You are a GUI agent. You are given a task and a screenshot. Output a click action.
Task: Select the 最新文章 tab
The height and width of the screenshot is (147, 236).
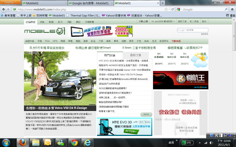coord(136,55)
